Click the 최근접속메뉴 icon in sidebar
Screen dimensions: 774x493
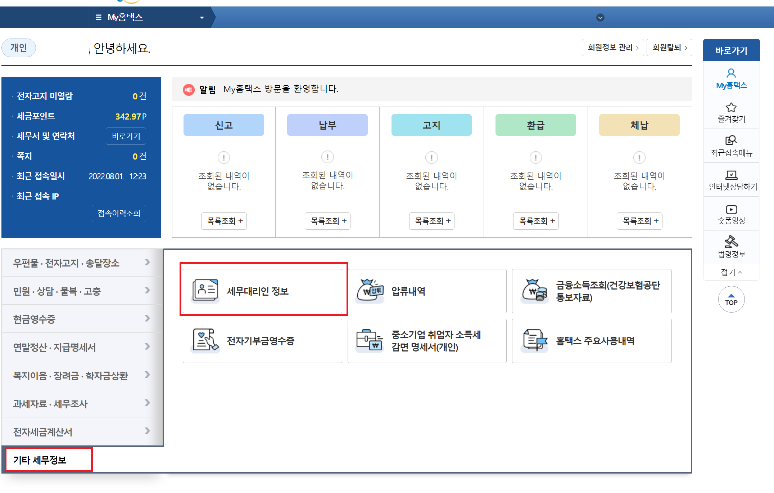click(x=731, y=140)
